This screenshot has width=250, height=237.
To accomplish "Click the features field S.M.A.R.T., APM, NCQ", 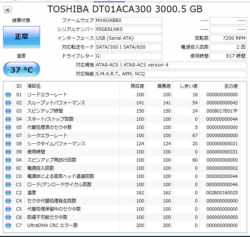I will [171, 74].
